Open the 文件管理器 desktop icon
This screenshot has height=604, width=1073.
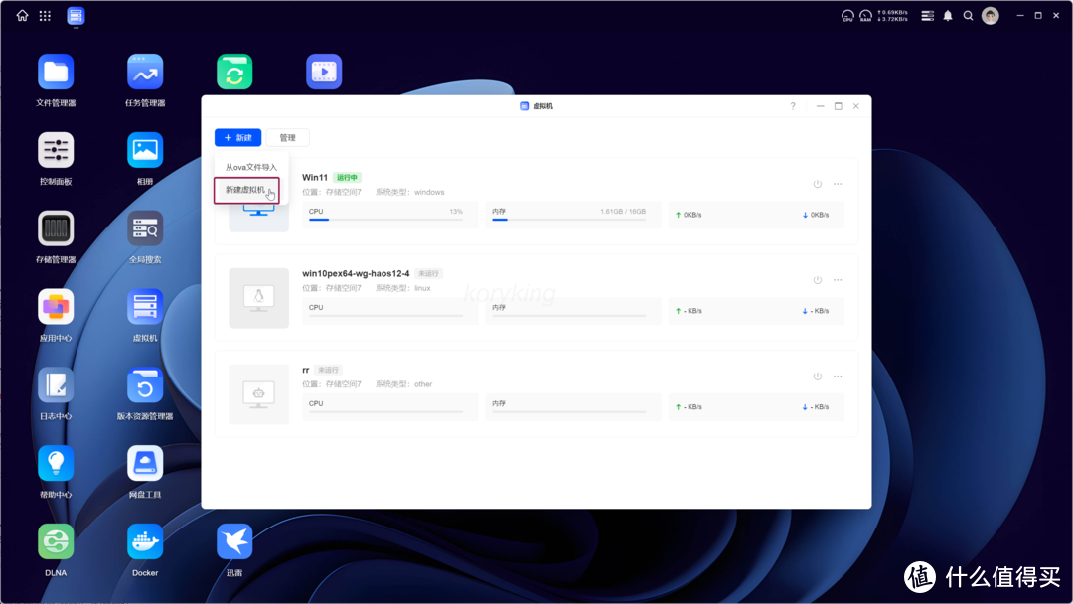click(56, 72)
